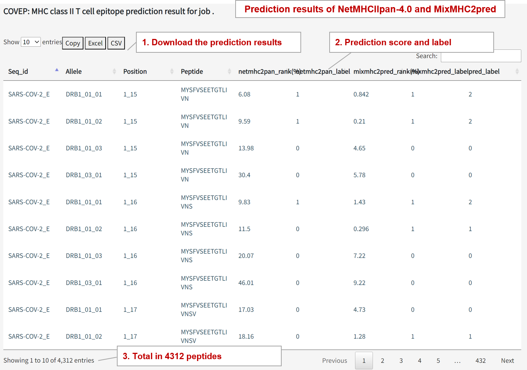Viewport: 527px width, 370px height.
Task: Sort table by Seq_id column header
Action: [18, 71]
